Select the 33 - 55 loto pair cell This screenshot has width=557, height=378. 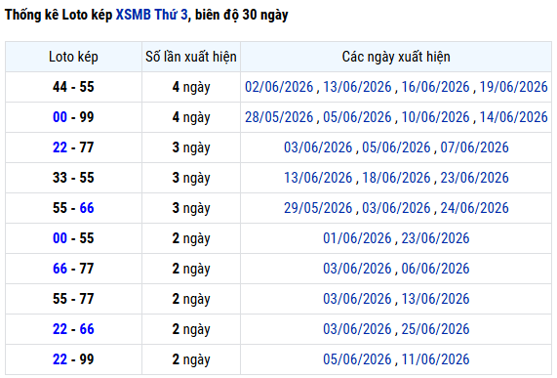pyautogui.click(x=73, y=178)
